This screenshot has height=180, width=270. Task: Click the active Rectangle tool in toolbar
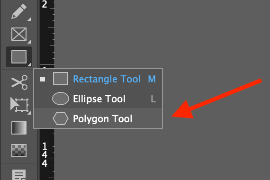[x=19, y=57]
